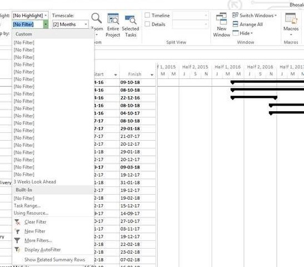This screenshot has height=267, width=304.
Task: Click the Half 2, 2015 timescale header
Action: [x=195, y=67]
